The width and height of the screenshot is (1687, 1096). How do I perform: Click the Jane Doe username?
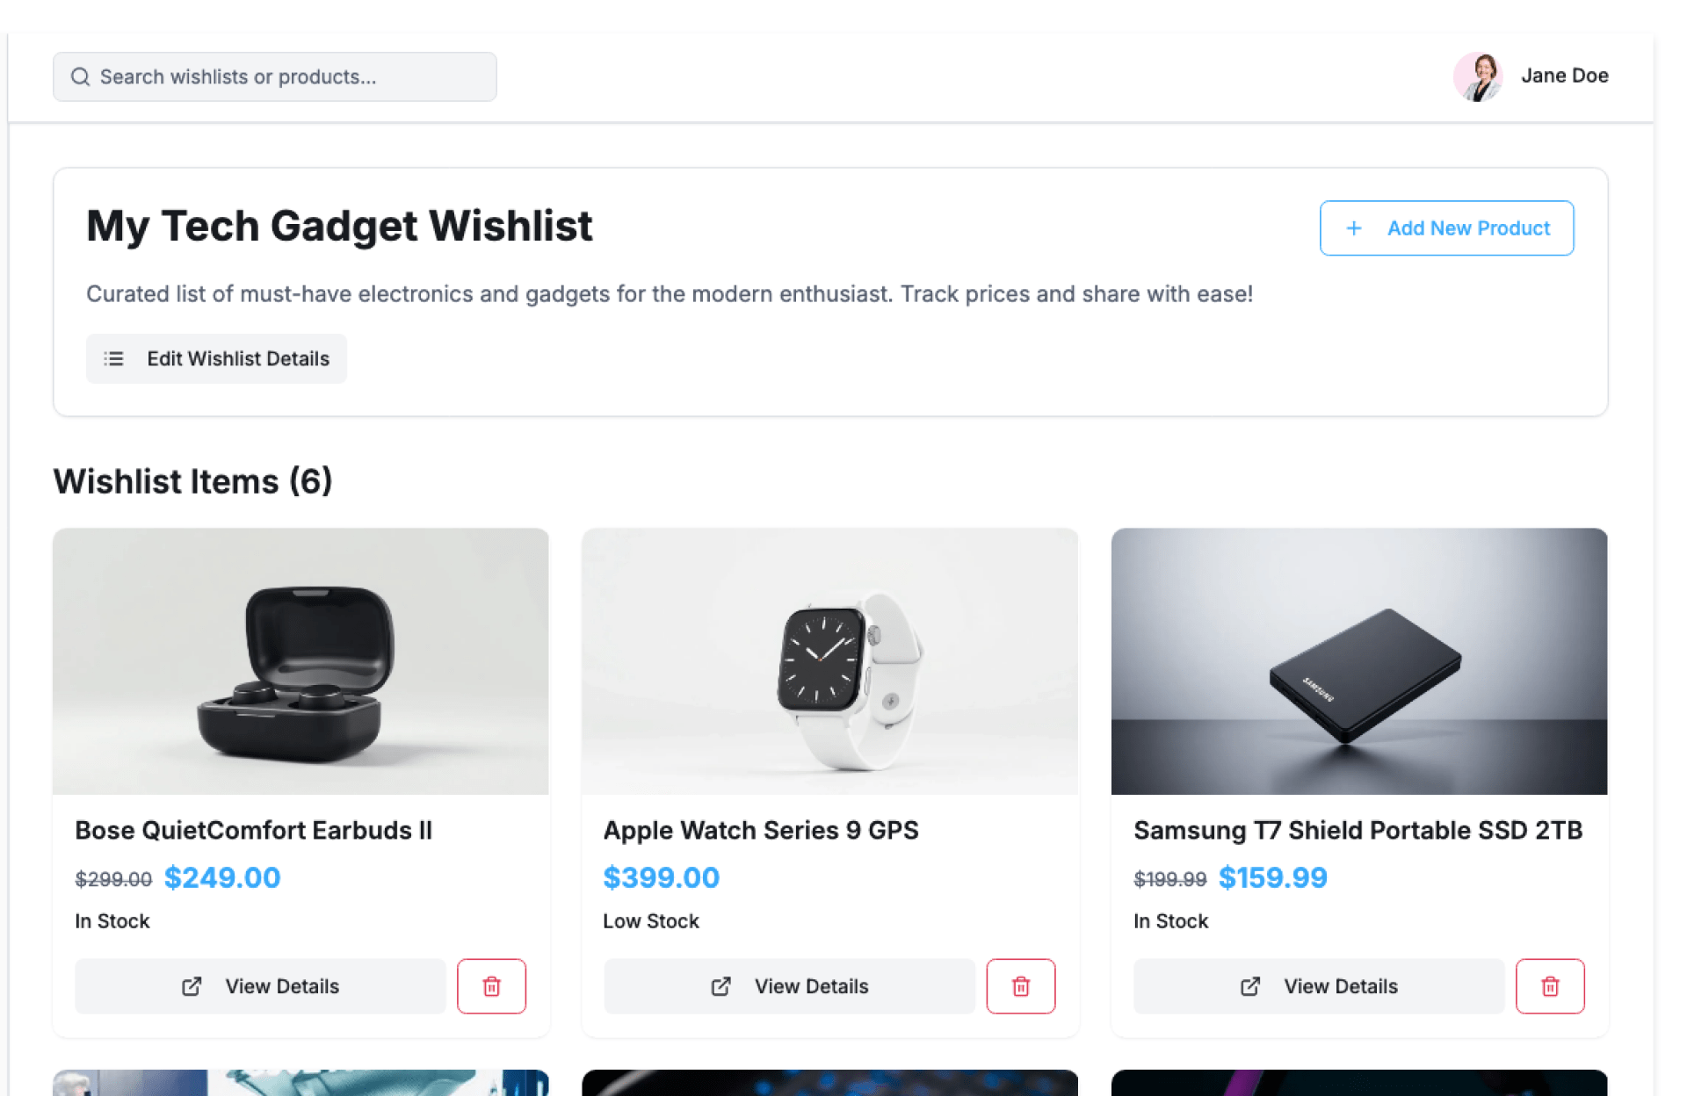[x=1564, y=76]
